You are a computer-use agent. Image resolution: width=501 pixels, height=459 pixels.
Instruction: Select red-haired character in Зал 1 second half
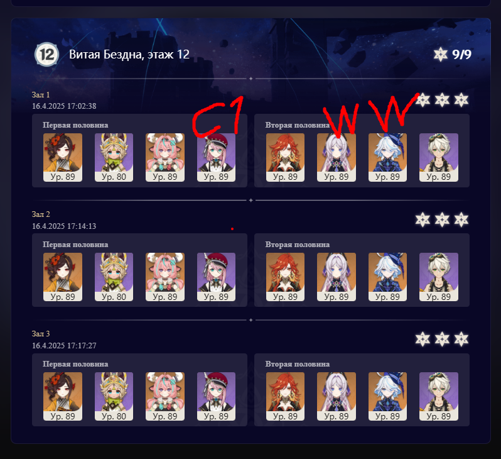pyautogui.click(x=285, y=157)
